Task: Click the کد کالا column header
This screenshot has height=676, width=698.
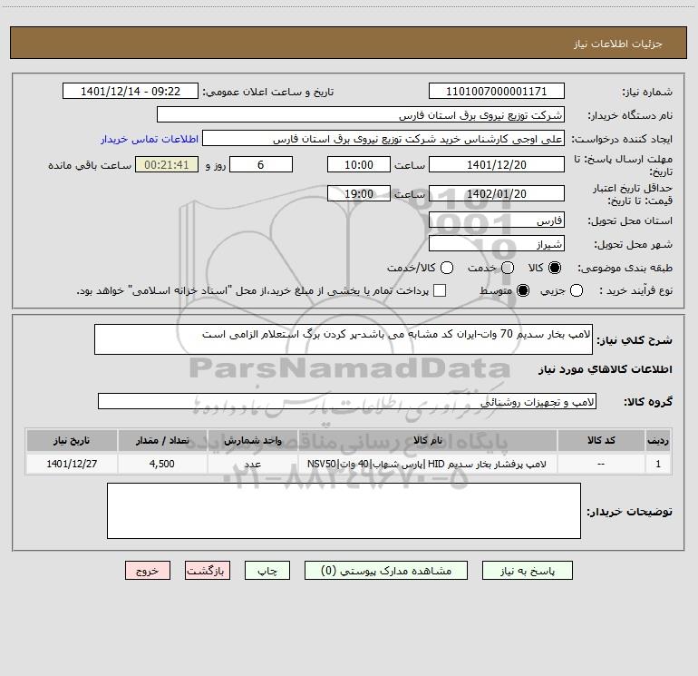Action: pyautogui.click(x=601, y=440)
